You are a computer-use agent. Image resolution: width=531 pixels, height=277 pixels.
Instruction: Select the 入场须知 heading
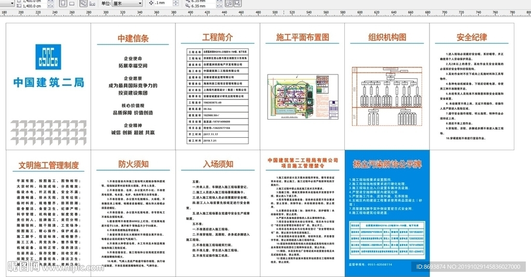pyautogui.click(x=218, y=164)
